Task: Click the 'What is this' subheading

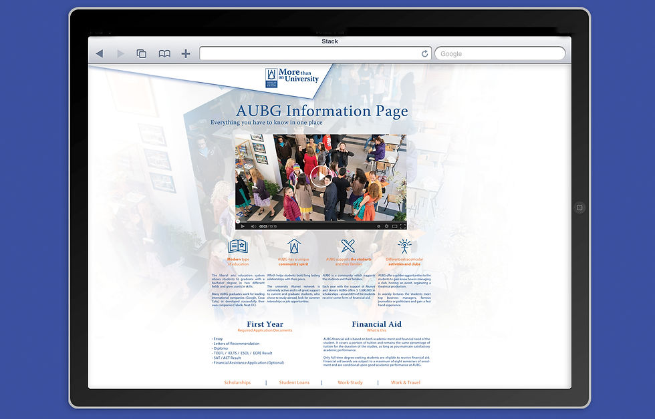Action: pyautogui.click(x=376, y=330)
